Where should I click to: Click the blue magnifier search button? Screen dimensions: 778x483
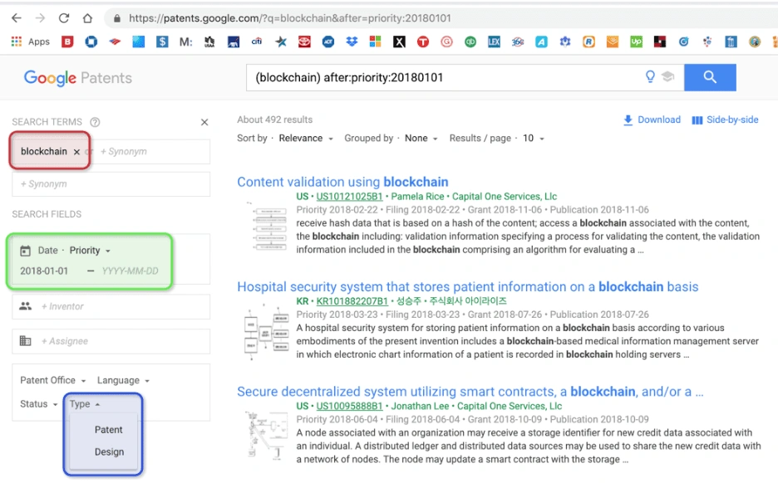click(x=710, y=77)
